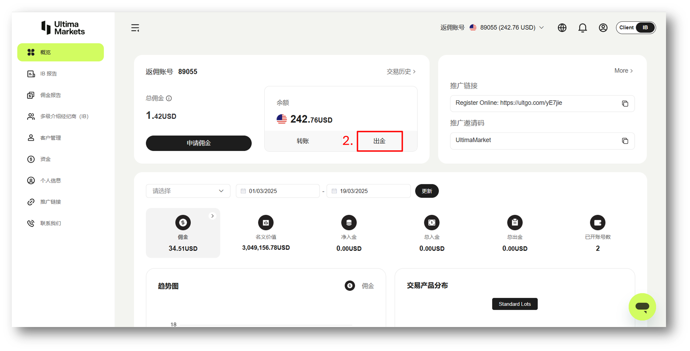
Task: Click the 出金 withdraw button
Action: 380,141
